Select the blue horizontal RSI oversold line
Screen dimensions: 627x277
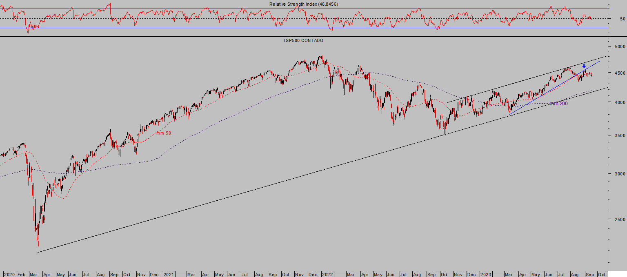[304, 28]
